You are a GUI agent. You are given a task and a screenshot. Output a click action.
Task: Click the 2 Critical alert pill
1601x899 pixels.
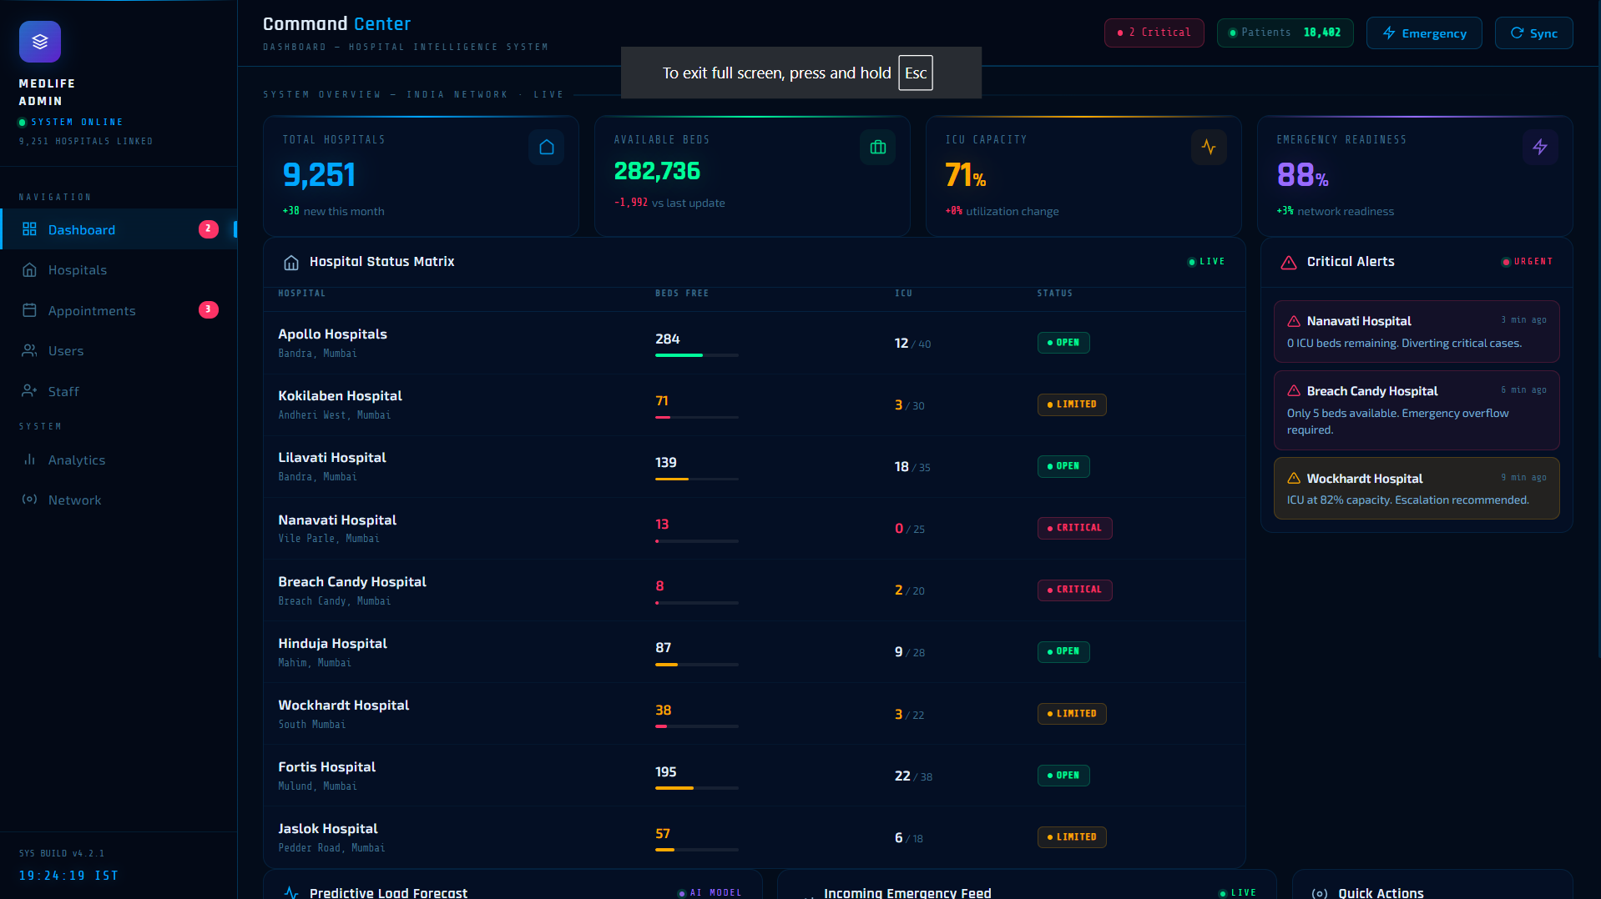(1154, 33)
